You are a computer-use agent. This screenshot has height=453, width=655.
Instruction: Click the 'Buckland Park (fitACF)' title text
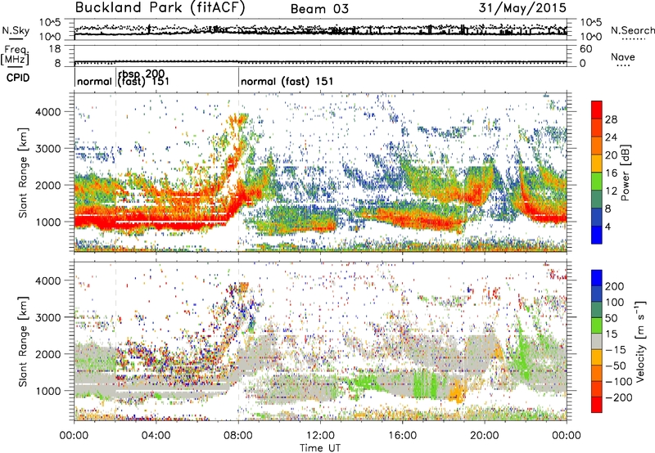[x=160, y=8]
